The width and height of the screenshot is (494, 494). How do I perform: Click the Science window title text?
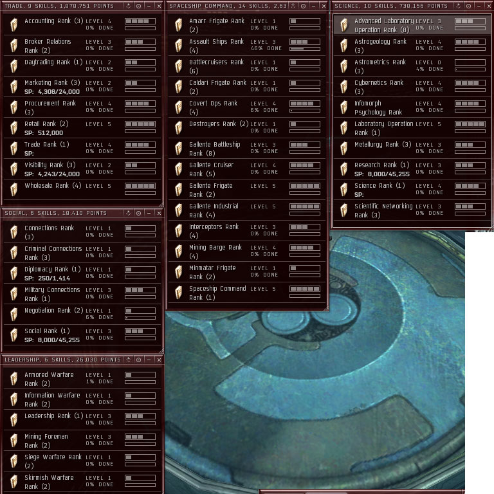tap(391, 6)
